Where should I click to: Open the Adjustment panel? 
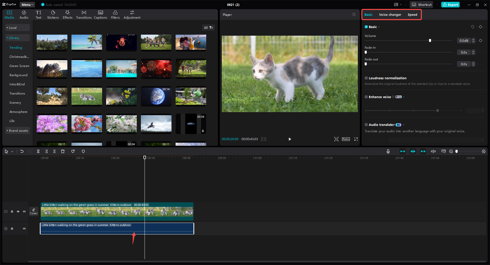132,15
